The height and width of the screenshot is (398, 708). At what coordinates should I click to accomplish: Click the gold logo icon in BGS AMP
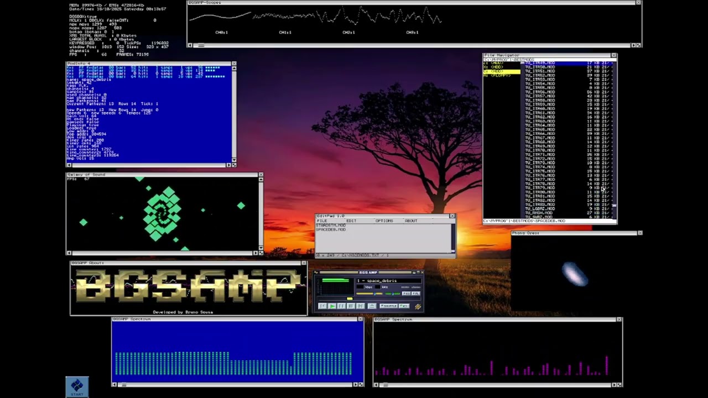tap(418, 306)
